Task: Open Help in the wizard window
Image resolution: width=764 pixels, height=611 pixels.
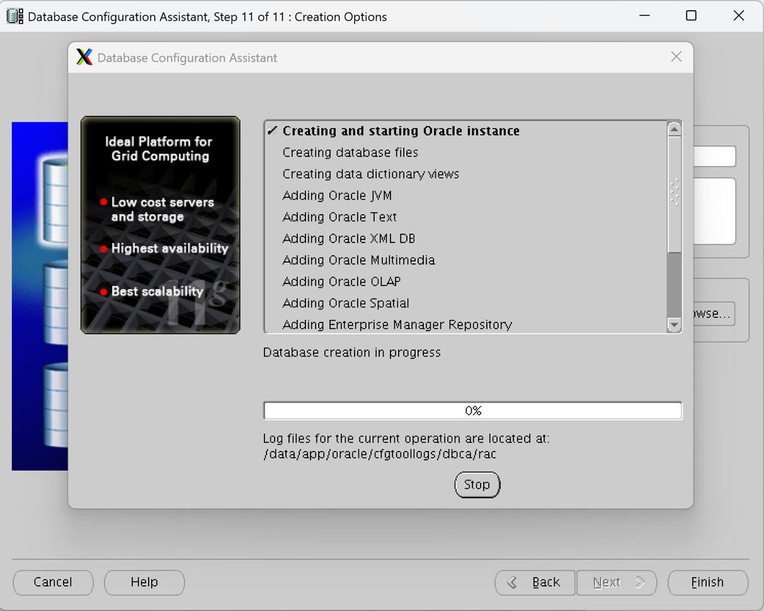Action: (x=144, y=582)
